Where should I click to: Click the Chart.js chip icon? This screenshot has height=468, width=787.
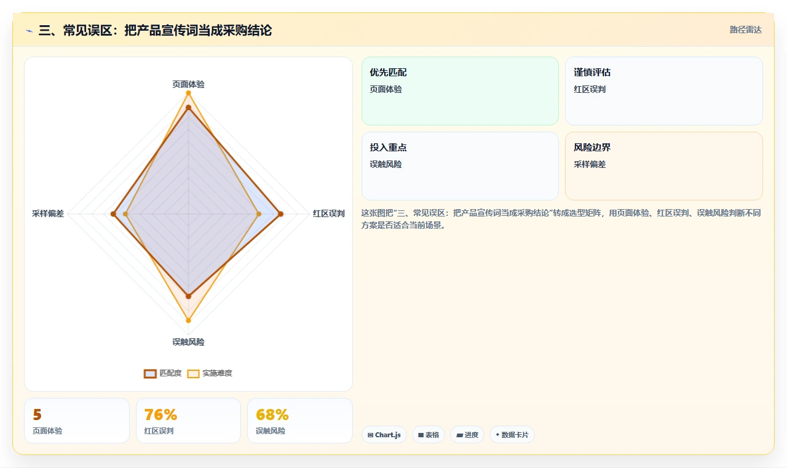(x=370, y=435)
